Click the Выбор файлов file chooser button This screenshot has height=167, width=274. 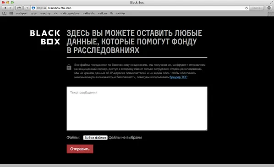[x=95, y=138]
